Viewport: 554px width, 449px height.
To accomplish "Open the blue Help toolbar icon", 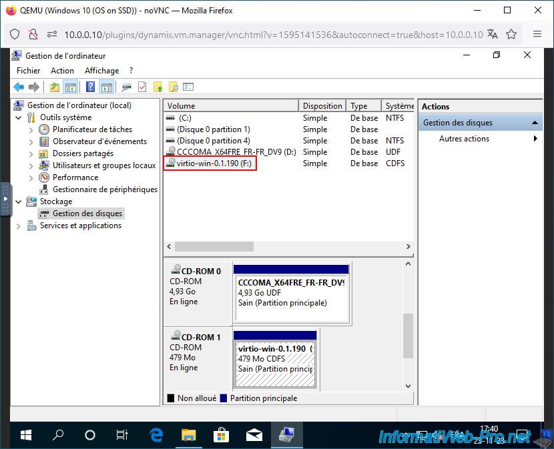I will (x=91, y=87).
